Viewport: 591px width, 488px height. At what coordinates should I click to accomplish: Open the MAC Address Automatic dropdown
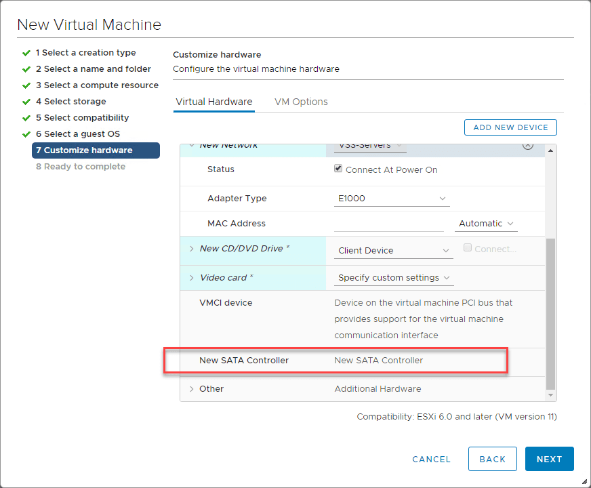(x=485, y=224)
